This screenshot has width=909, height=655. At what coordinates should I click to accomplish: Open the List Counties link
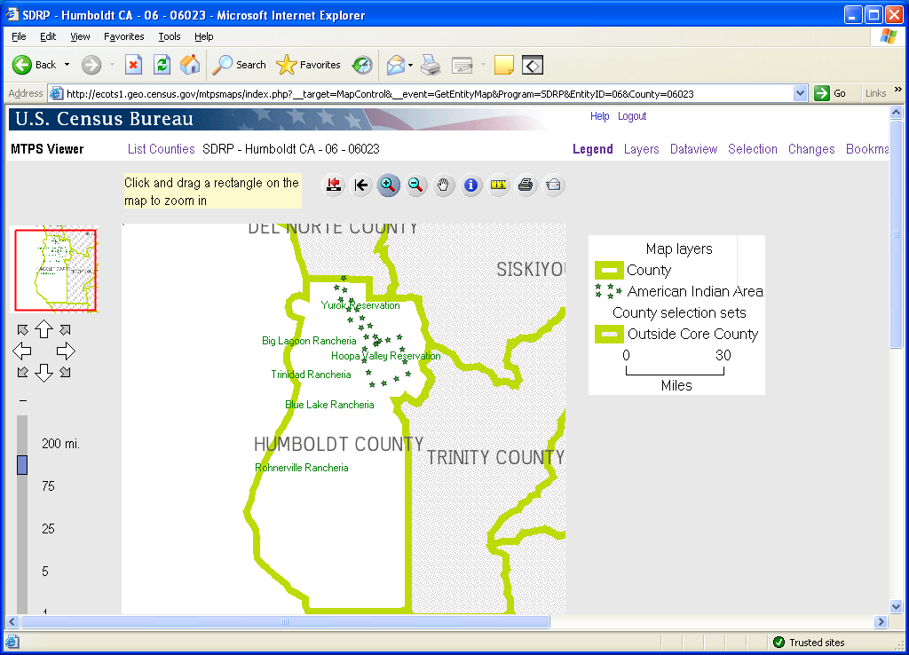[161, 149]
